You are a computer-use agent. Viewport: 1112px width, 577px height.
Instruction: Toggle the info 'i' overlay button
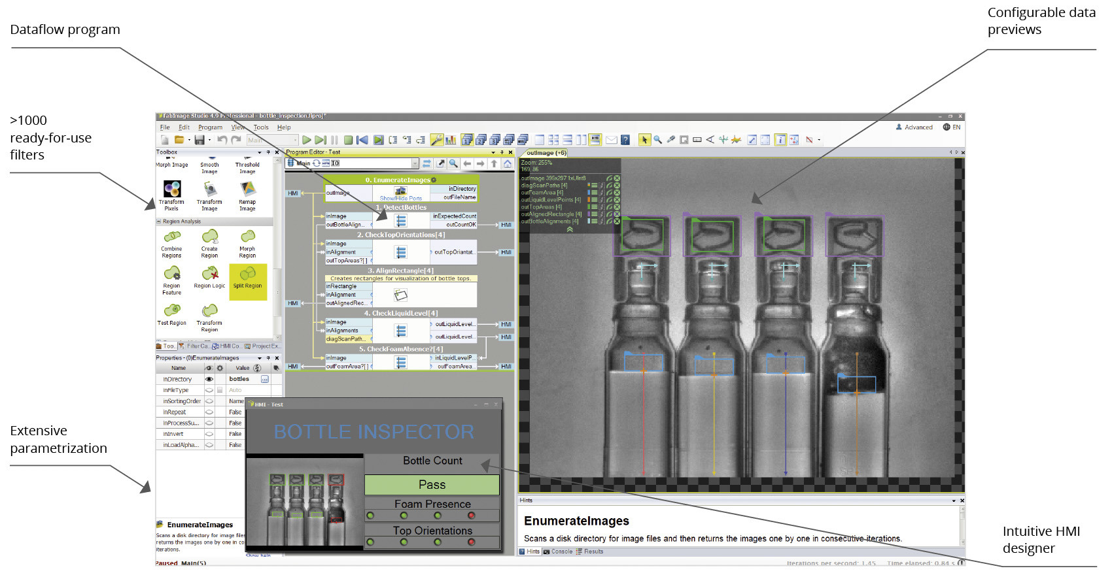point(780,140)
